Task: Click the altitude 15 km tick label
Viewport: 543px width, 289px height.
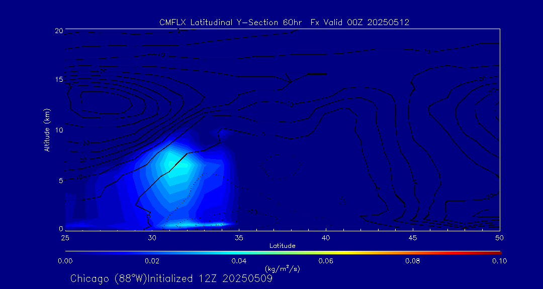Action: point(58,80)
